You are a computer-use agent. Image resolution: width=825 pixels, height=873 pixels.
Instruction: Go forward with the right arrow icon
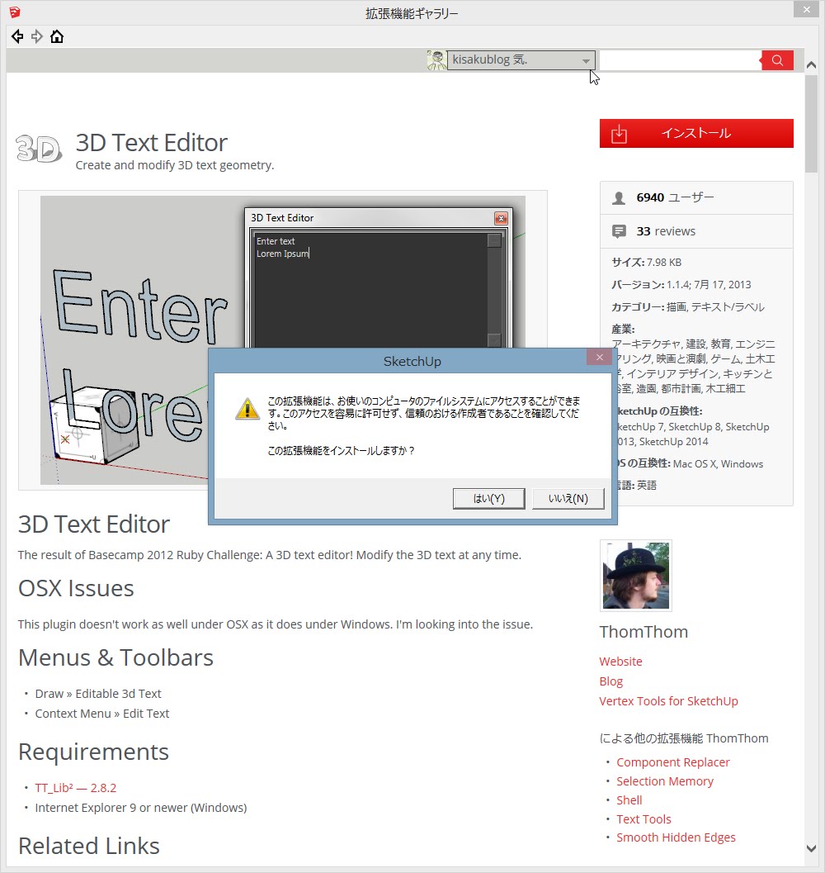click(x=37, y=36)
